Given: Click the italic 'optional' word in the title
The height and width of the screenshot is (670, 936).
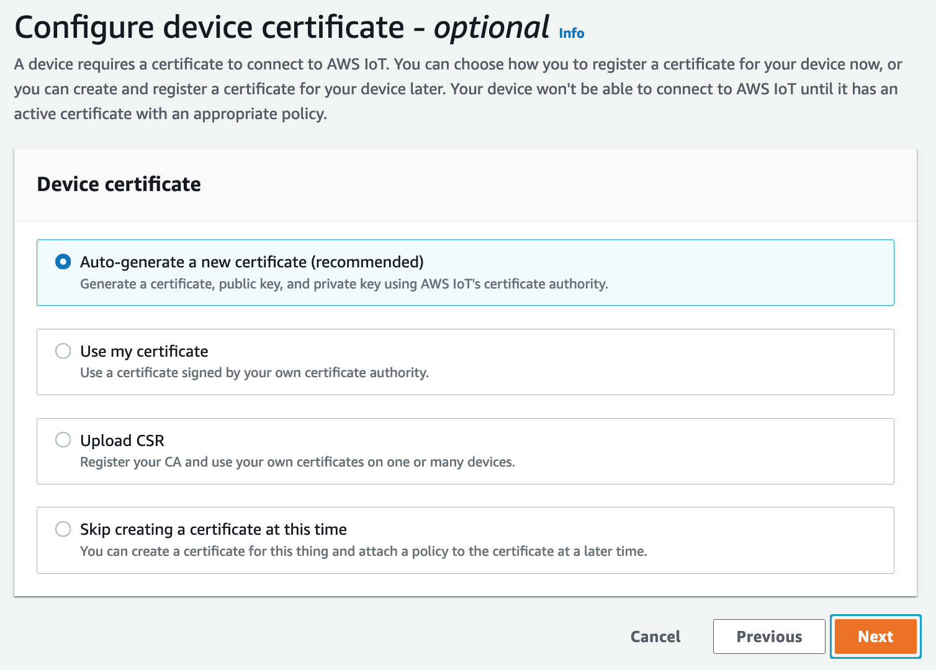Looking at the screenshot, I should pos(491,28).
